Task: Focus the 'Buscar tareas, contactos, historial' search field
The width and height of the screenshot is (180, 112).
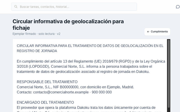Action: [x=74, y=7]
